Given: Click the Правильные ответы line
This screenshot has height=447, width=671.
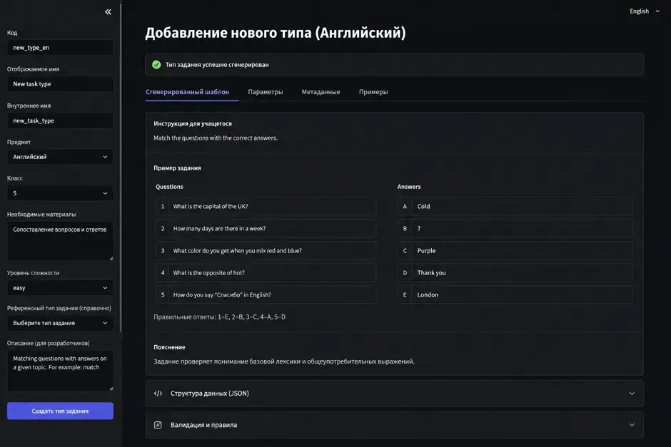Looking at the screenshot, I should pyautogui.click(x=220, y=317).
